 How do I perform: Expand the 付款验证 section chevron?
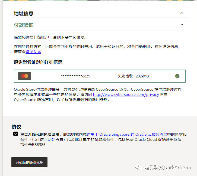(x=182, y=25)
